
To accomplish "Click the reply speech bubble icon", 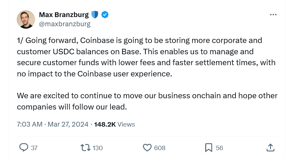I will point(24,147).
